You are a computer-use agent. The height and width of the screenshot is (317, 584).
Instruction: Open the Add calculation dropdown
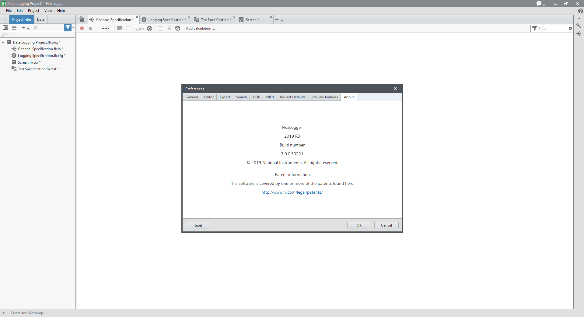pos(200,28)
